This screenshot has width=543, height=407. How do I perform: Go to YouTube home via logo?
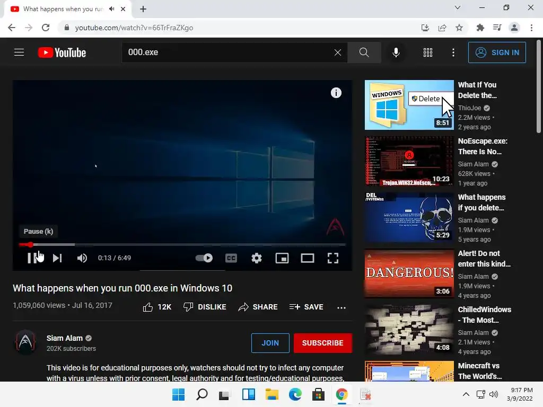62,52
